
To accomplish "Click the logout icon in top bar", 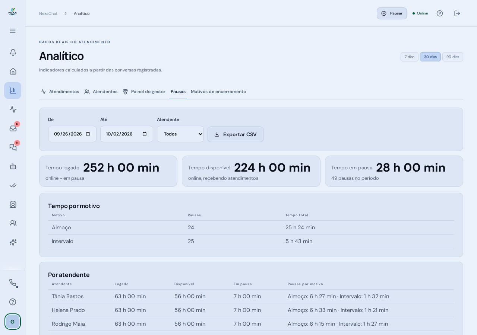I will [x=457, y=13].
